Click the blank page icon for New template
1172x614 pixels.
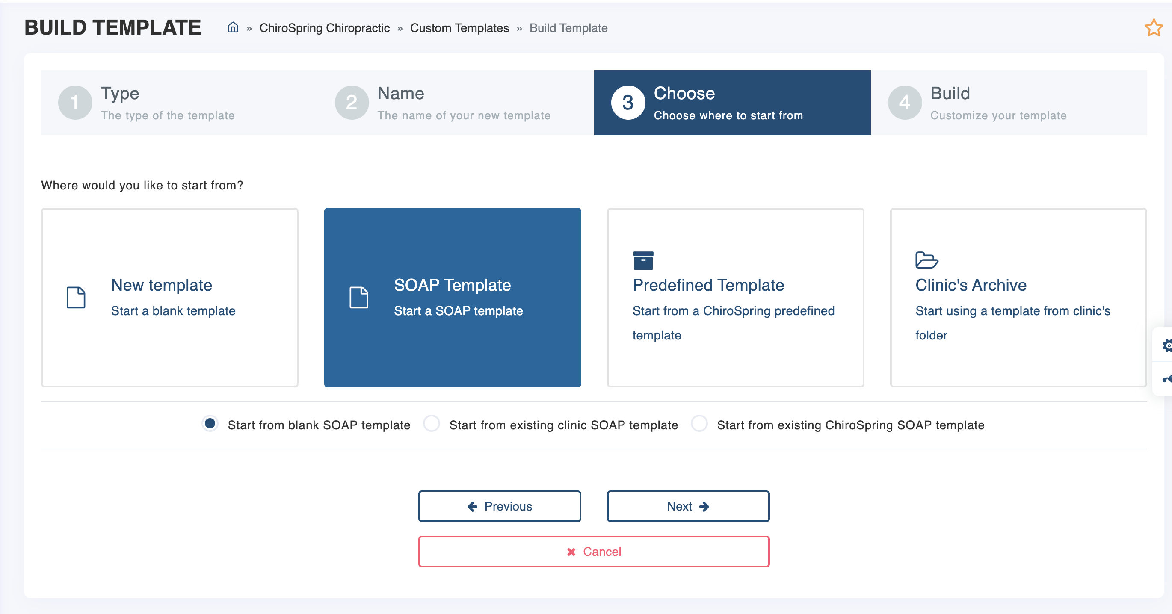coord(76,298)
